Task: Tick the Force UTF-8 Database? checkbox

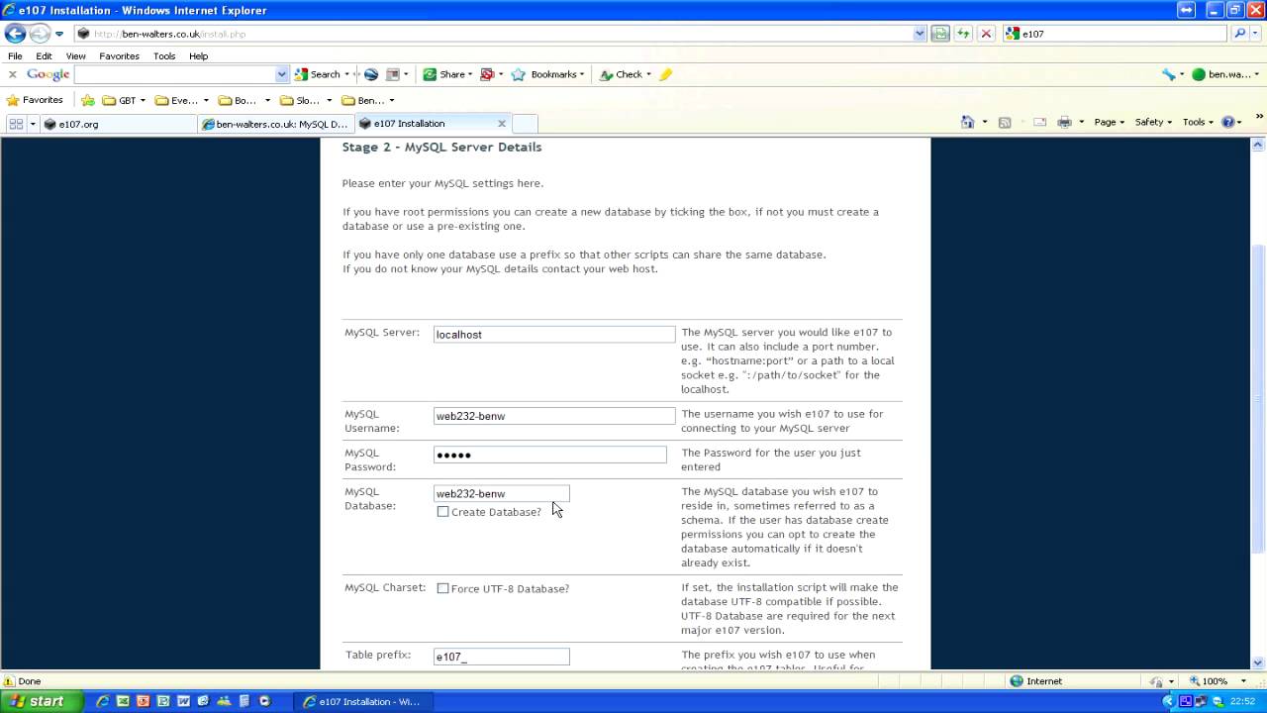Action: 442,588
